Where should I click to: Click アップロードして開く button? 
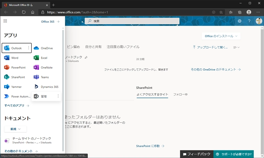(210, 47)
